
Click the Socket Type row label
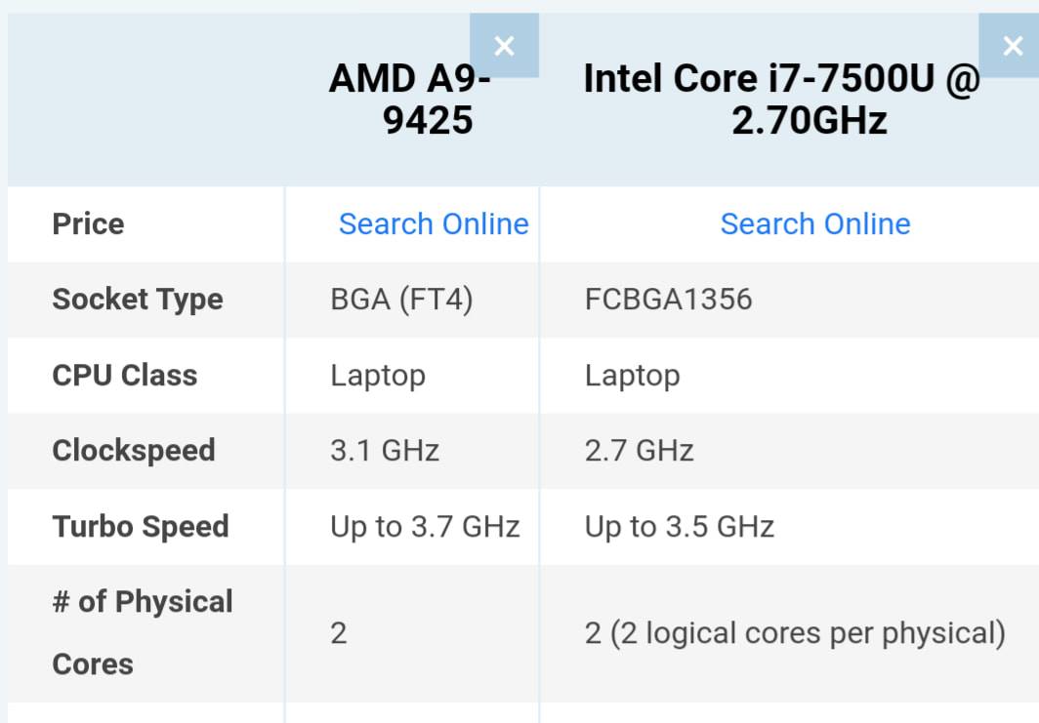[x=138, y=300]
